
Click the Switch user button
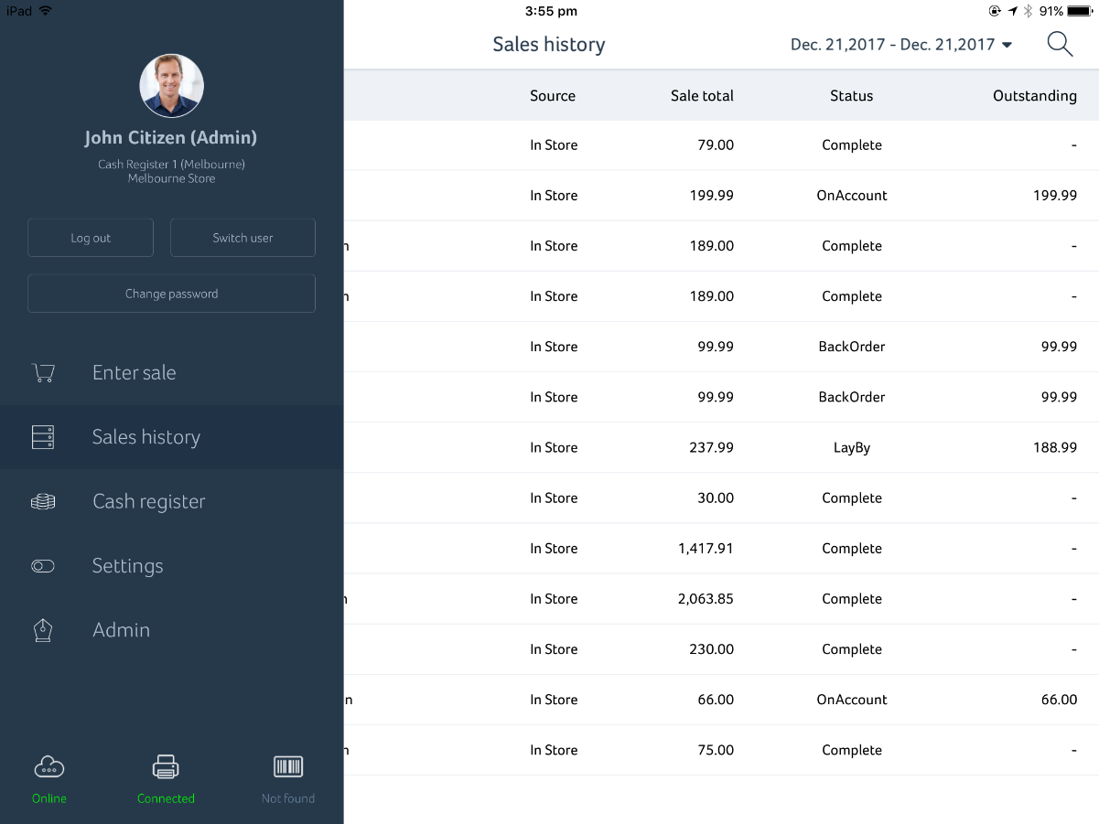[x=242, y=238]
